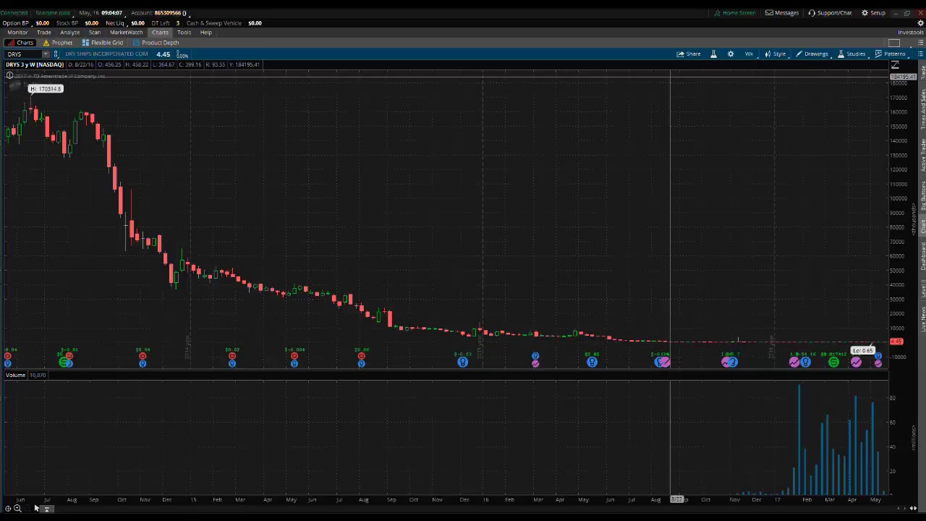Change the Wk aggregation period dropdown

(x=749, y=54)
